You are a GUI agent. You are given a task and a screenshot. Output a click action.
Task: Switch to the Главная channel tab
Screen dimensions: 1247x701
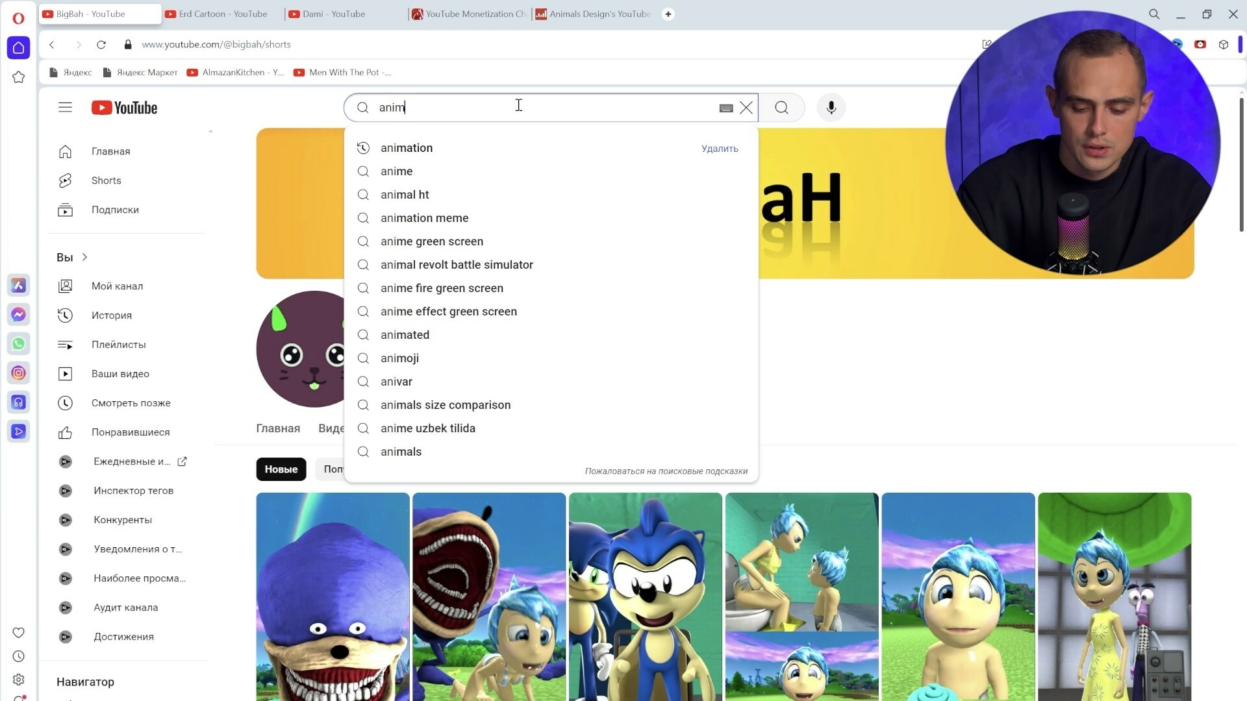278,428
